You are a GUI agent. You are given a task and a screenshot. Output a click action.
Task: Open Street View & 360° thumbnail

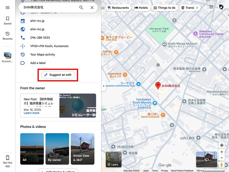(83, 149)
